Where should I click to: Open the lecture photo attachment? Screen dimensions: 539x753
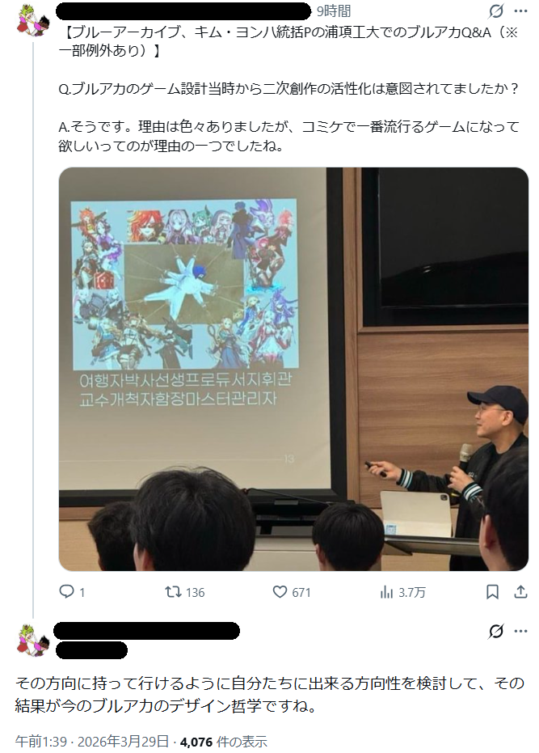pos(293,369)
